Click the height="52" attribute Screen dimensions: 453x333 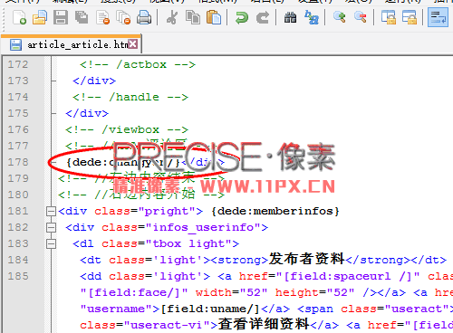[x=314, y=292]
